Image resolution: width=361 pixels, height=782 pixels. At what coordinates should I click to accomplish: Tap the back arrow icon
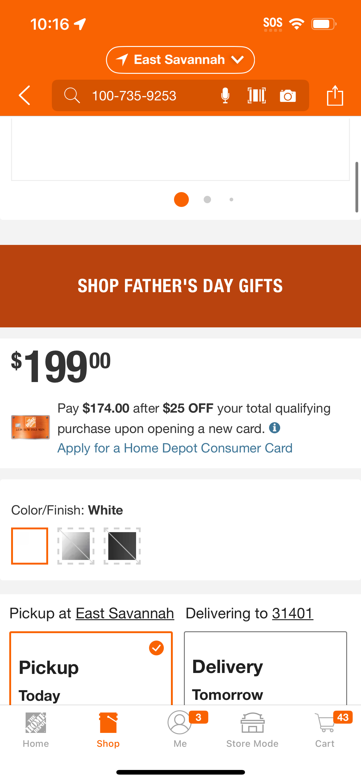(25, 95)
